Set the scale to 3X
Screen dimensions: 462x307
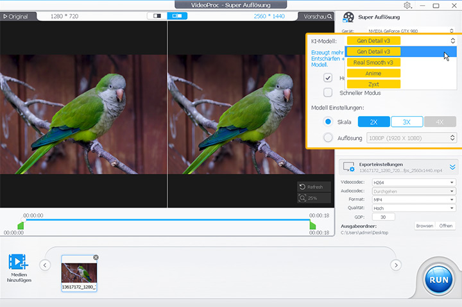pyautogui.click(x=407, y=122)
